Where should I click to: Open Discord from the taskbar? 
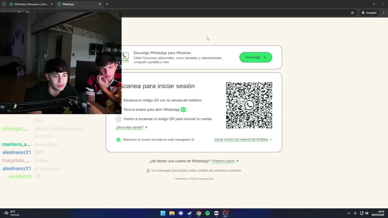[x=181, y=213]
